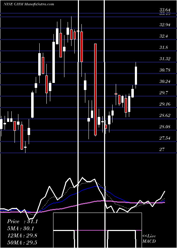Click the price label 29.7
This screenshot has height=248, width=177.
point(164,93)
